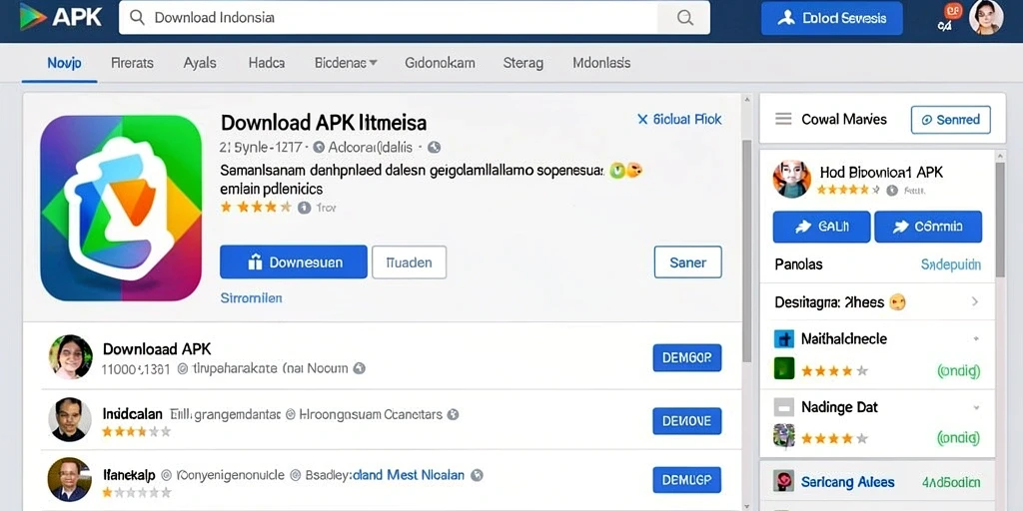Image resolution: width=1023 pixels, height=511 pixels.
Task: Click icon after Hroongnsuam Ccanetars text
Action: coord(453,414)
